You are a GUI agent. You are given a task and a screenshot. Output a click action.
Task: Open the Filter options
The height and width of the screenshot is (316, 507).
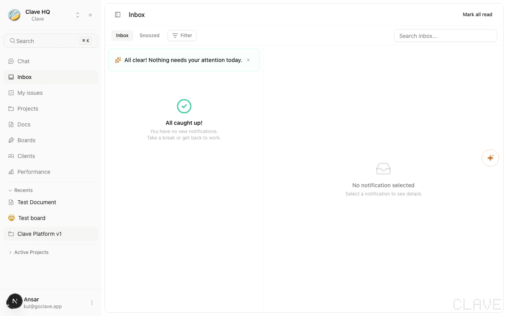click(x=182, y=35)
